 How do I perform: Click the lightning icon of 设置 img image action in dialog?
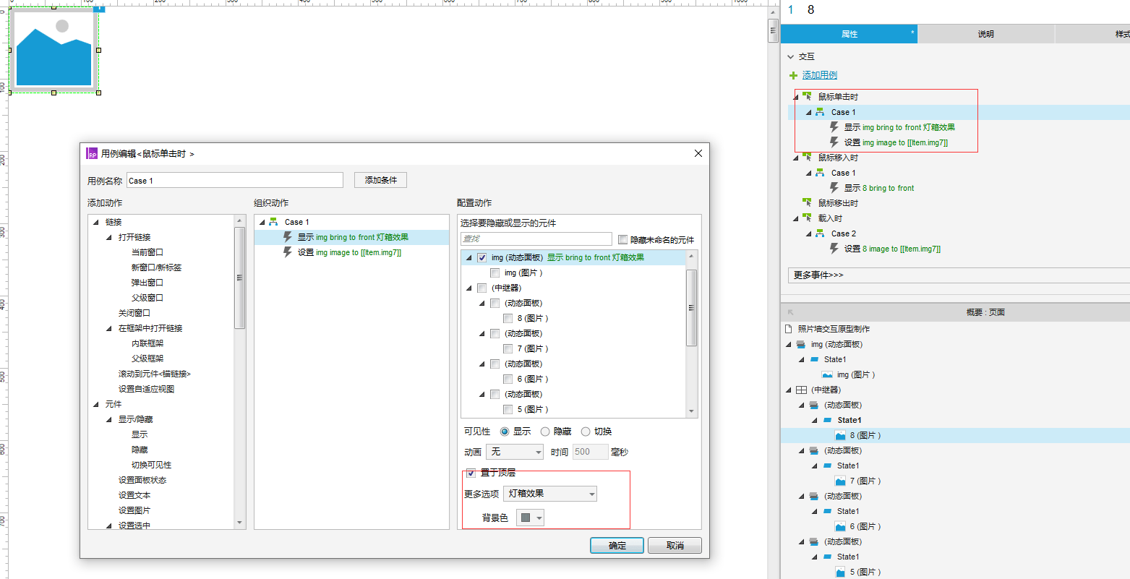(x=288, y=252)
